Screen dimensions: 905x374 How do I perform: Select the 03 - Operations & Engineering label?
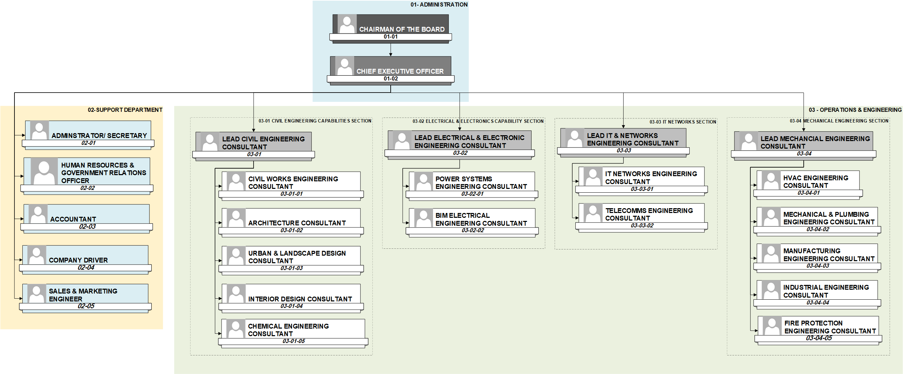tap(855, 110)
